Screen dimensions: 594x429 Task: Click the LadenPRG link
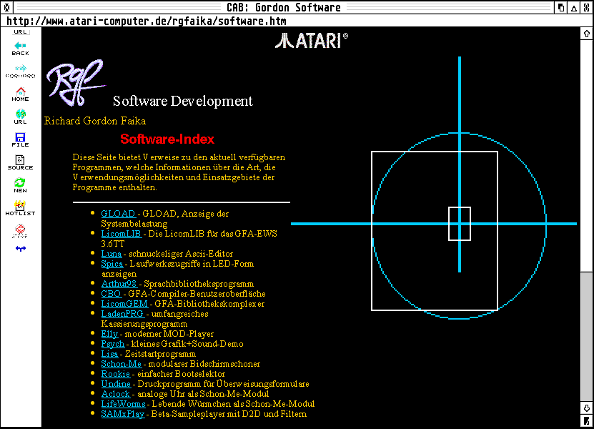122,314
